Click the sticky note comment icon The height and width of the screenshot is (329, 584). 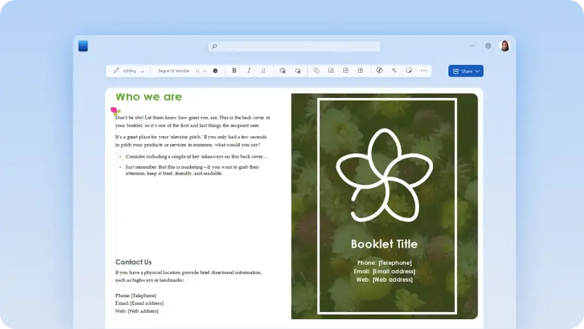coord(409,71)
